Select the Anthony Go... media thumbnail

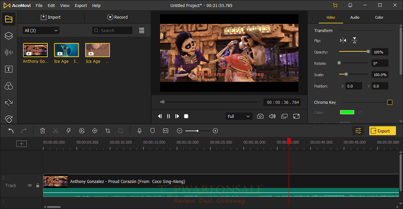click(35, 50)
